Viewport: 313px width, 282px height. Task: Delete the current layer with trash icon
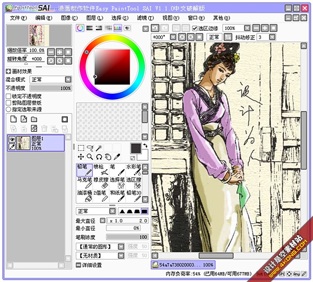[x=44, y=129]
